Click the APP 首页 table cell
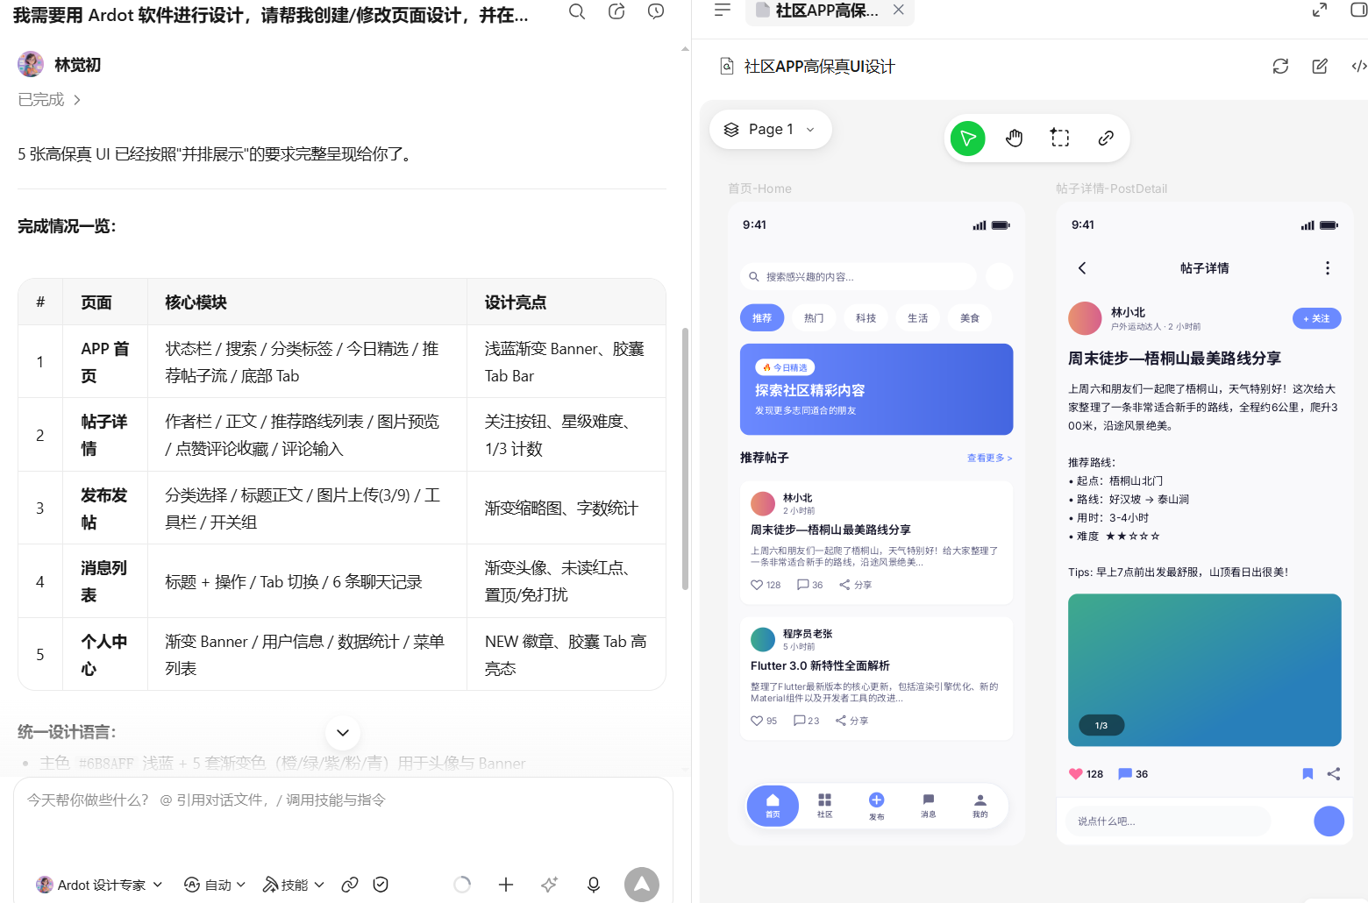Viewport: 1368px width, 903px height. coord(104,362)
